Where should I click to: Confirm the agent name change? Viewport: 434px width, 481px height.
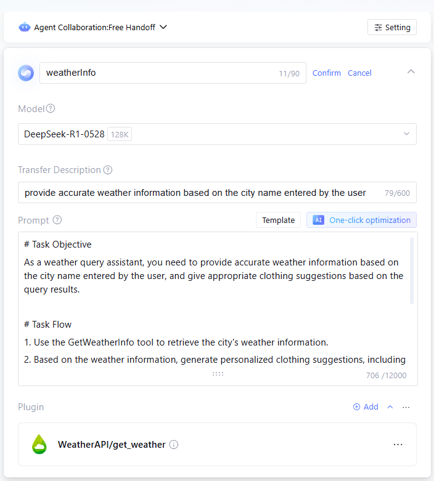[x=327, y=73]
